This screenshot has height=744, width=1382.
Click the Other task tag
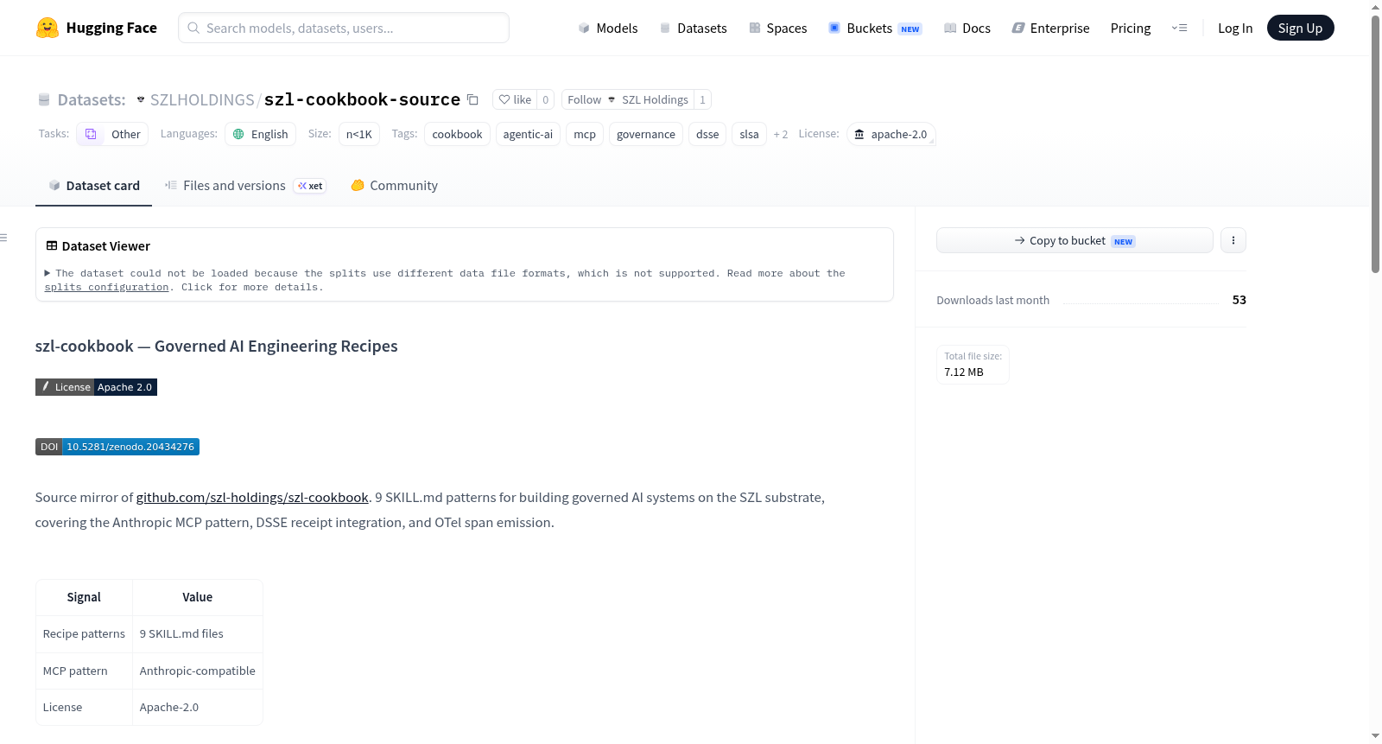coord(112,134)
